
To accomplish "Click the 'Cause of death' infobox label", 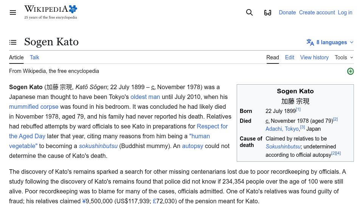I will click(x=251, y=142).
